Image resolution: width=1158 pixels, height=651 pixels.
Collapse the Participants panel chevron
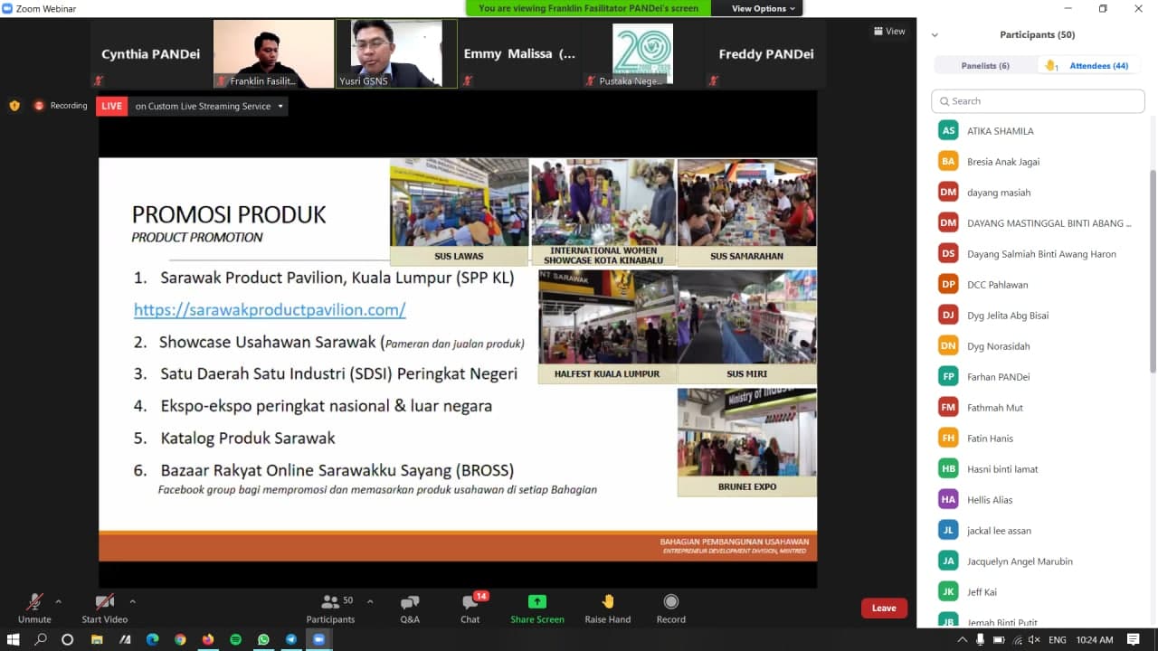(935, 35)
